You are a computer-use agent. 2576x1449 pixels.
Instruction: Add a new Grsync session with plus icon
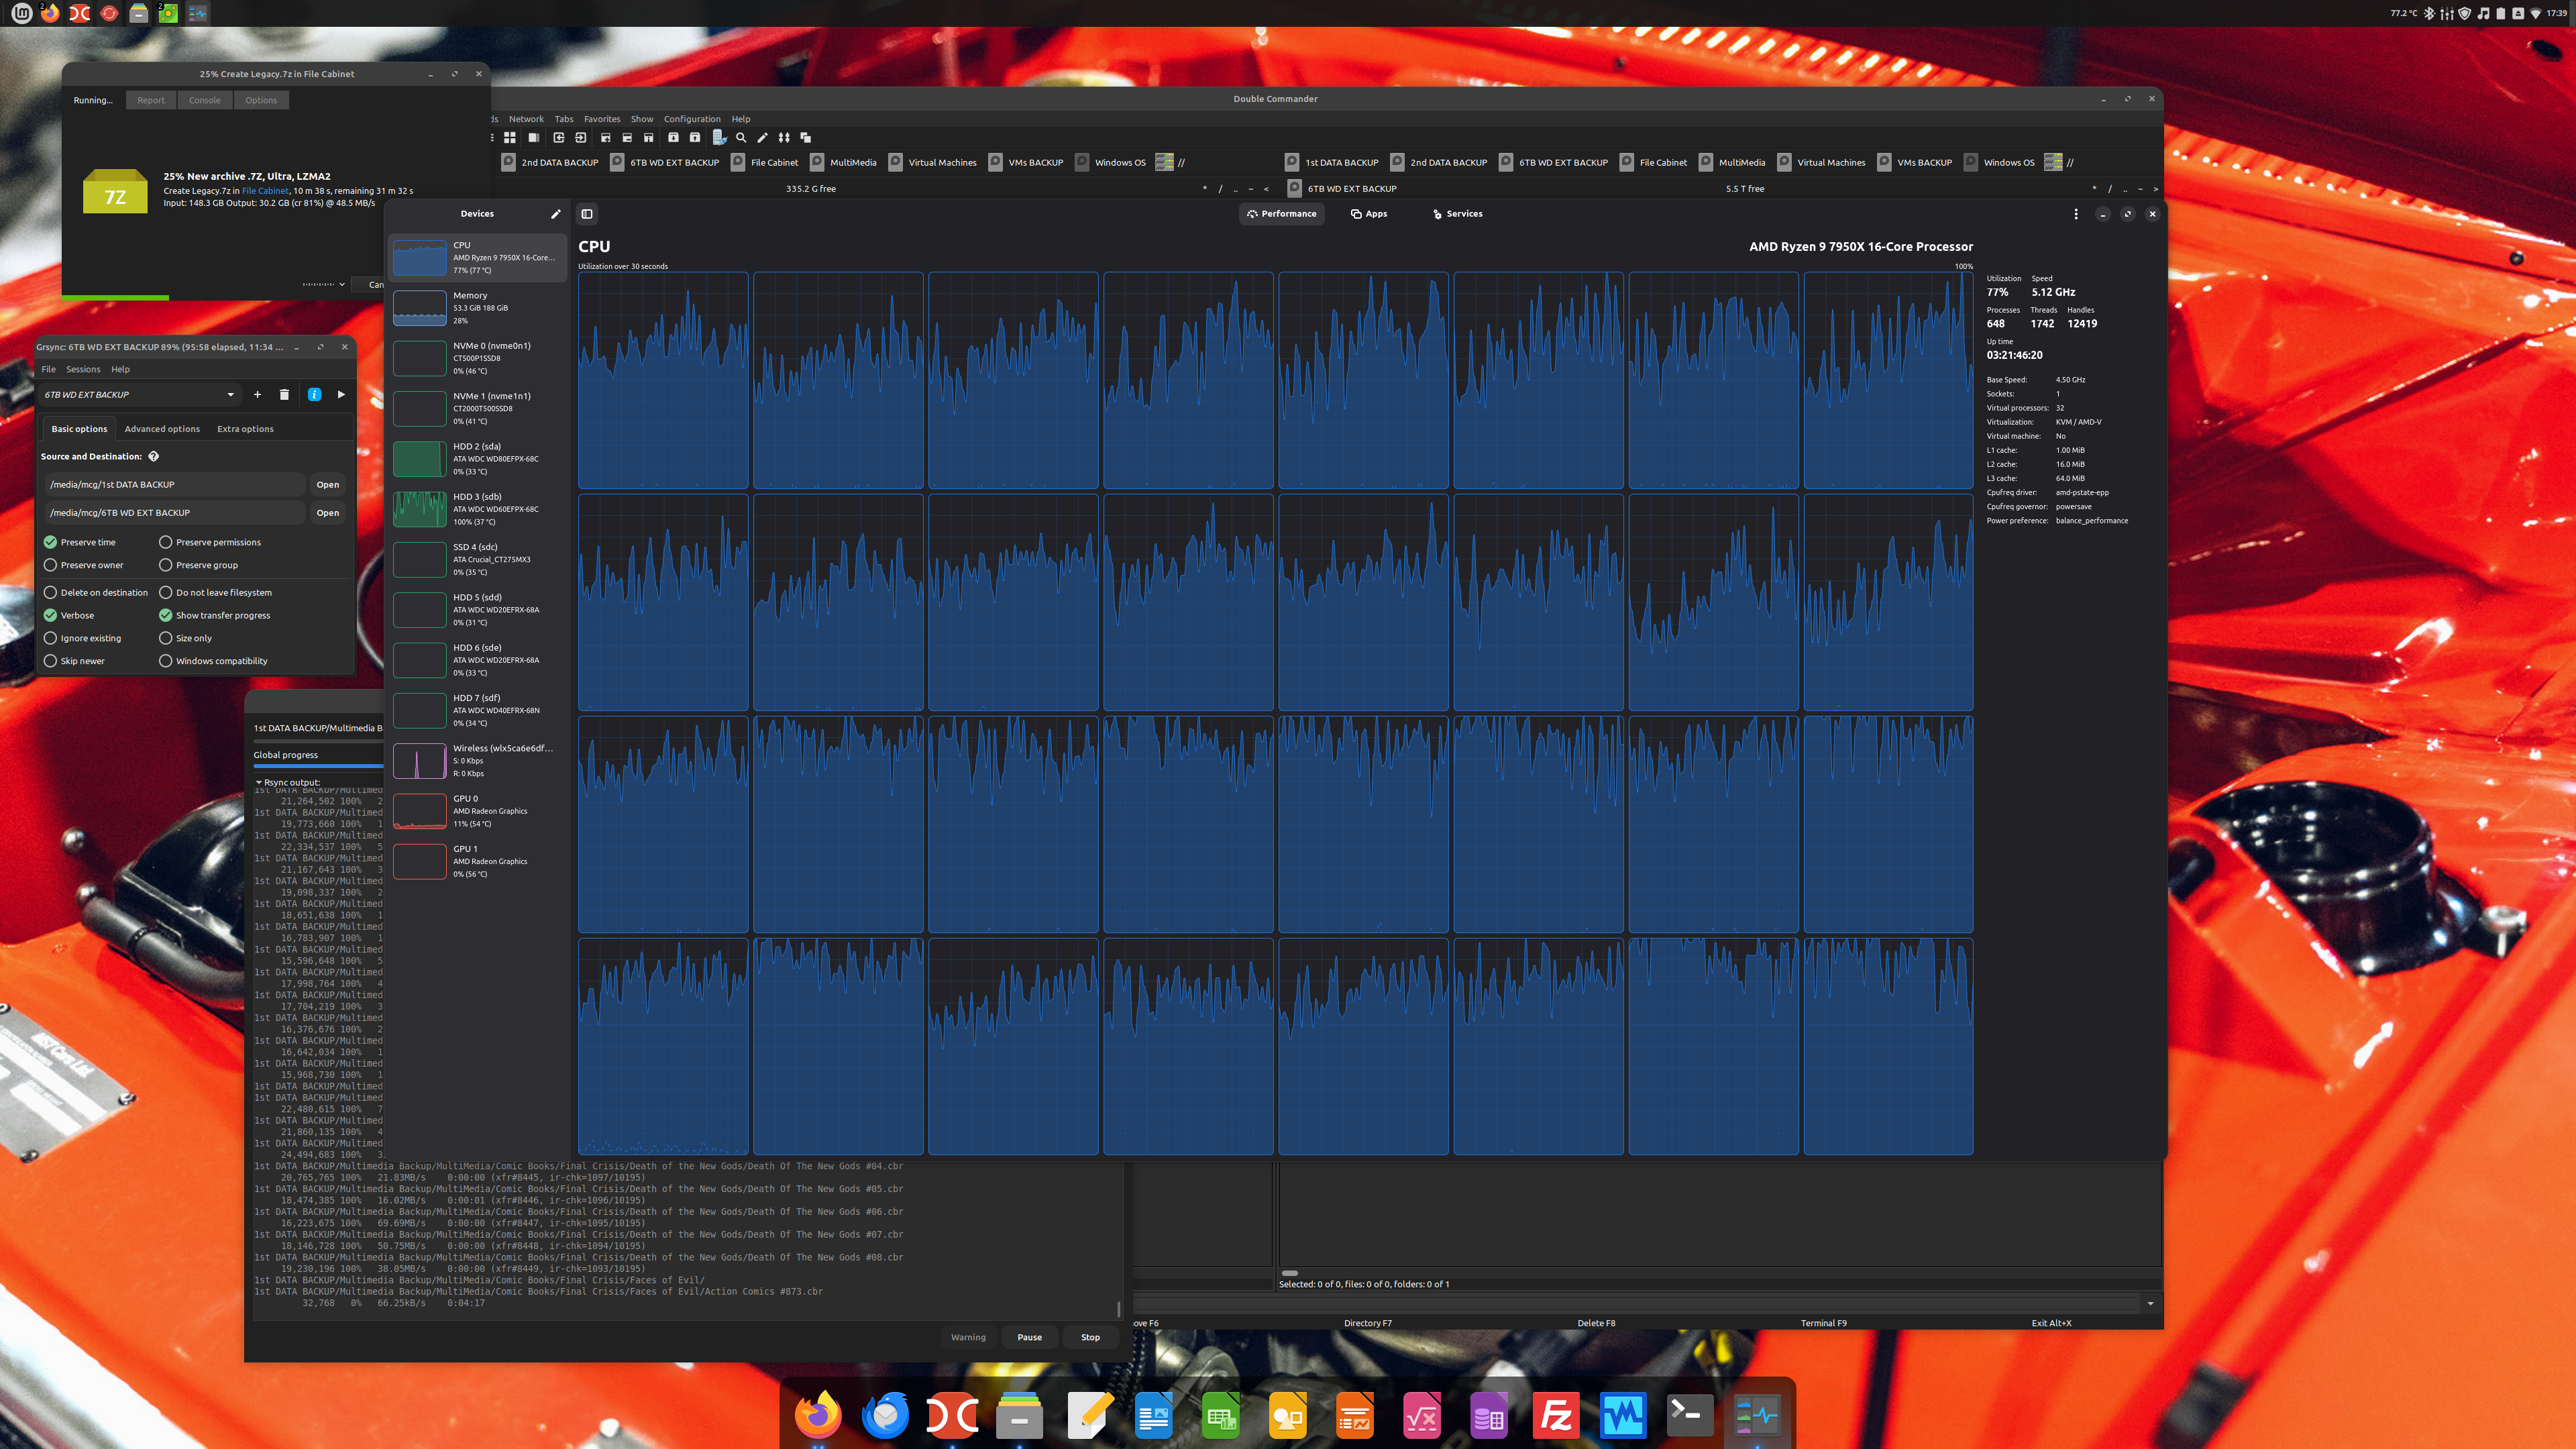(x=257, y=395)
